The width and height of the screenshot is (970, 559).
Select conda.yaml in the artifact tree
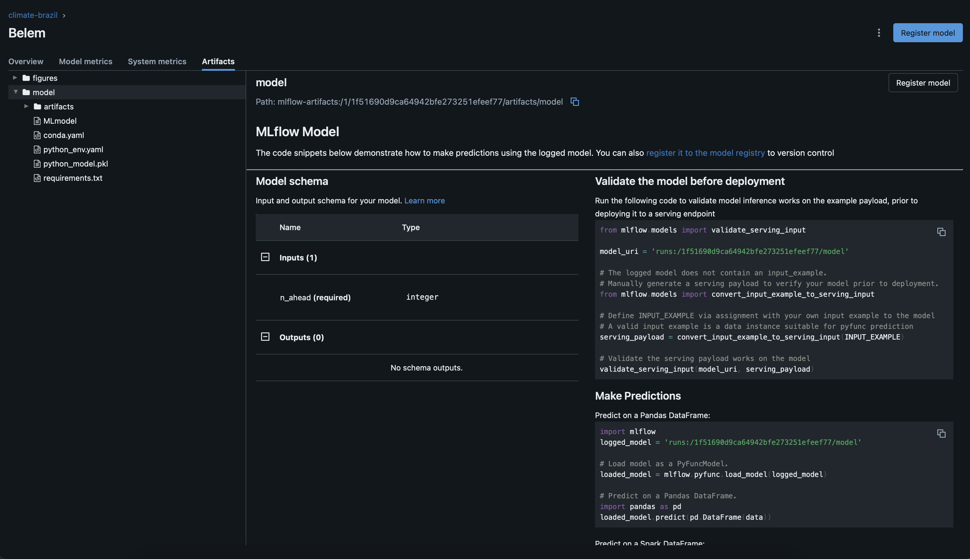[x=64, y=135]
